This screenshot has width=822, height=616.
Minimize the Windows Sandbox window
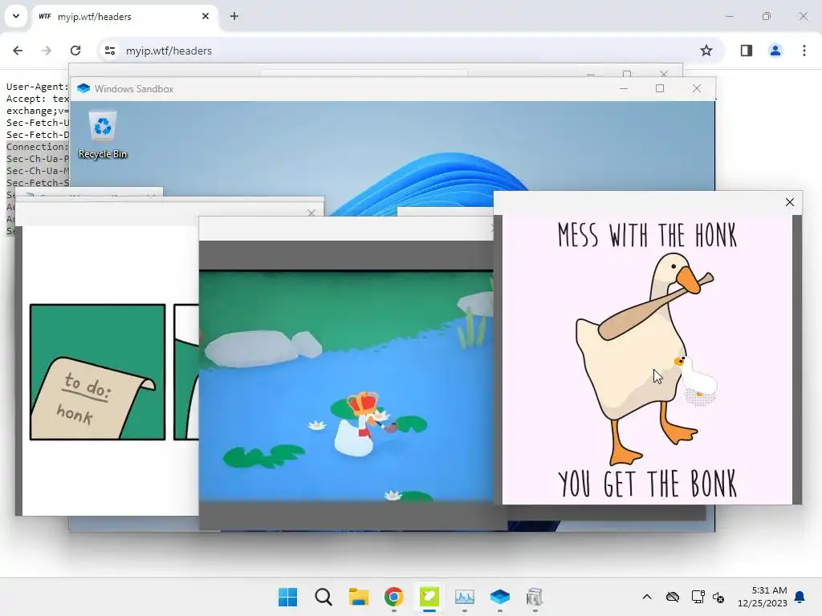tap(623, 88)
